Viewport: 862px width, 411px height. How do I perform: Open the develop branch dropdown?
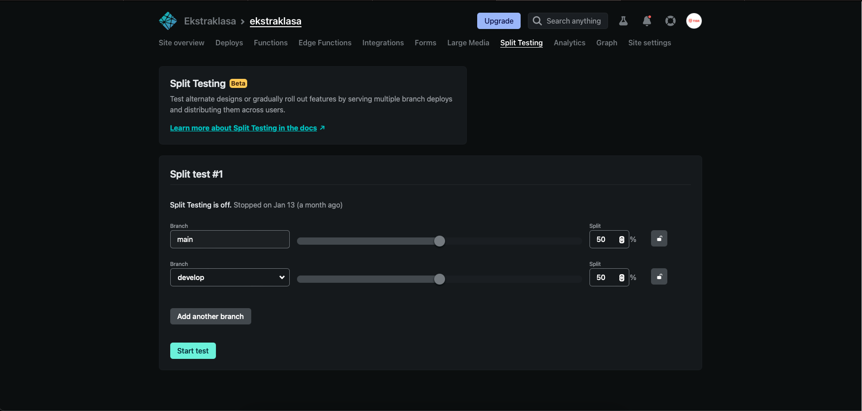[230, 277]
